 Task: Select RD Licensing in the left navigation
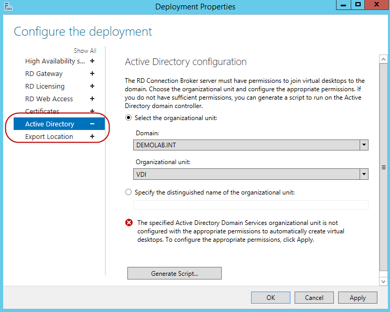point(45,87)
